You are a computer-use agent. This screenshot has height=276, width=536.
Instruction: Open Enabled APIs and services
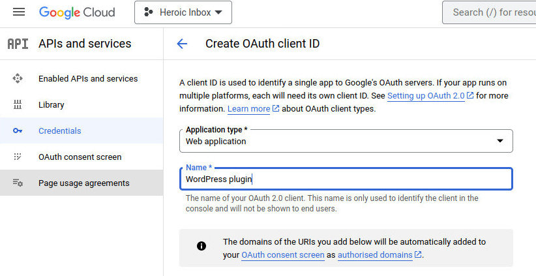point(82,79)
